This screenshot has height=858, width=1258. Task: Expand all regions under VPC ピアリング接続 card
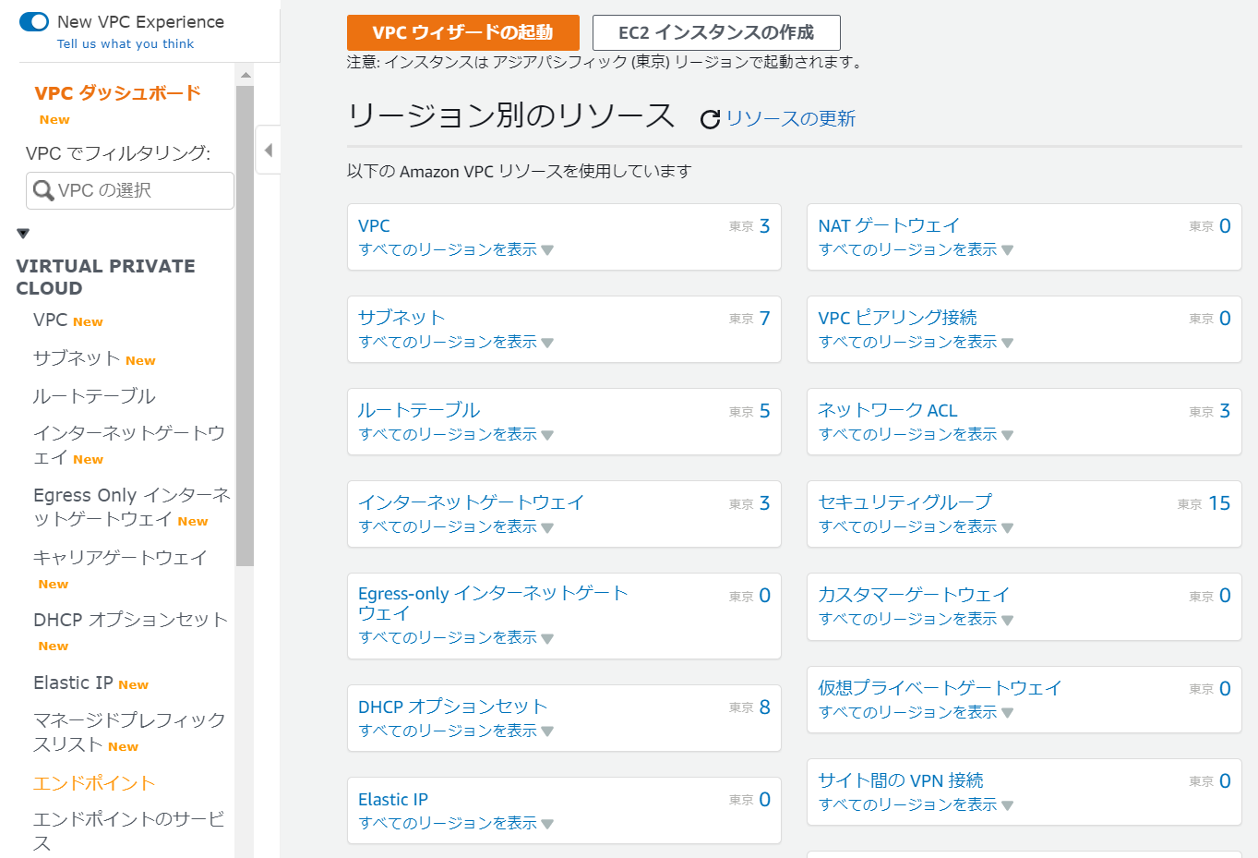click(917, 342)
